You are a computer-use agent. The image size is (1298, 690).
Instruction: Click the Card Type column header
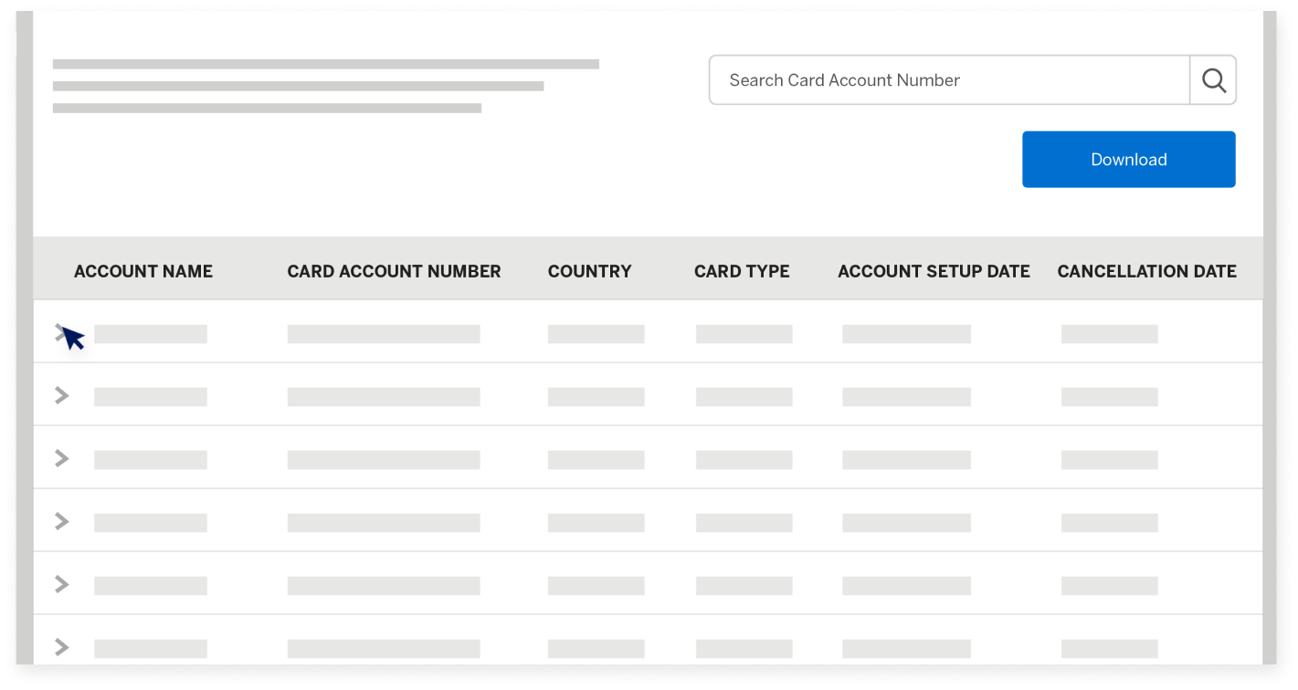coord(742,271)
